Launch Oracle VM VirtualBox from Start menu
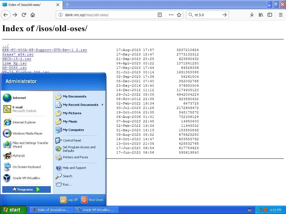Screen dimensions: 286x214 tap(27, 178)
